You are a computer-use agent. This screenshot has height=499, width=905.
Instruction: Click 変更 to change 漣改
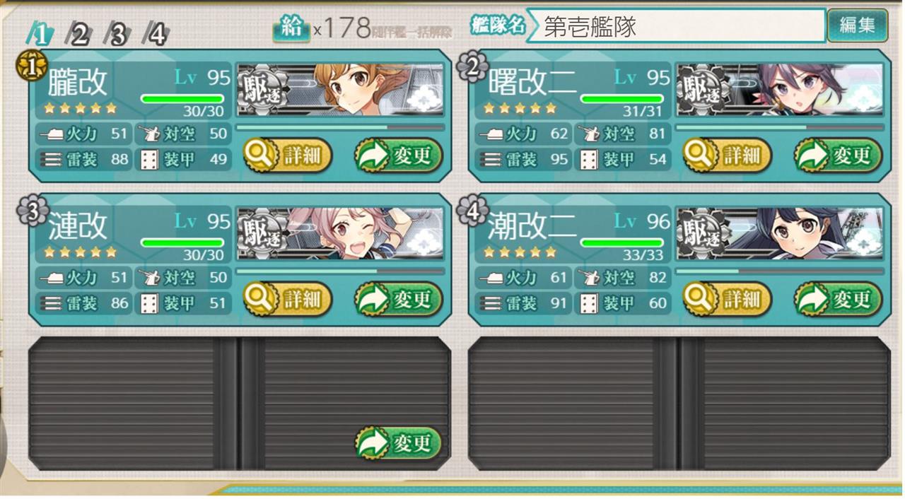tap(398, 300)
